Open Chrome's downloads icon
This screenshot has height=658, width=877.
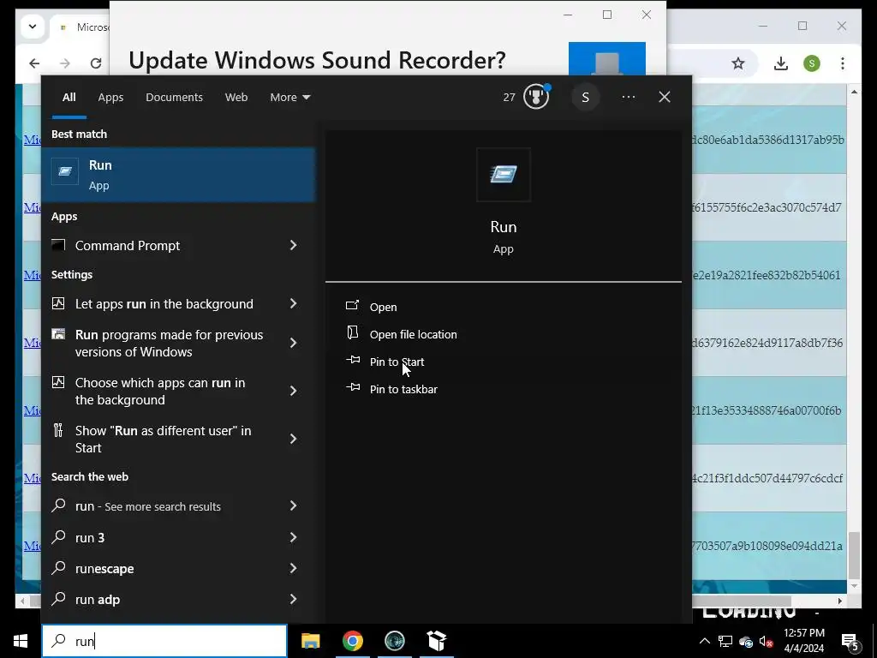(x=781, y=63)
